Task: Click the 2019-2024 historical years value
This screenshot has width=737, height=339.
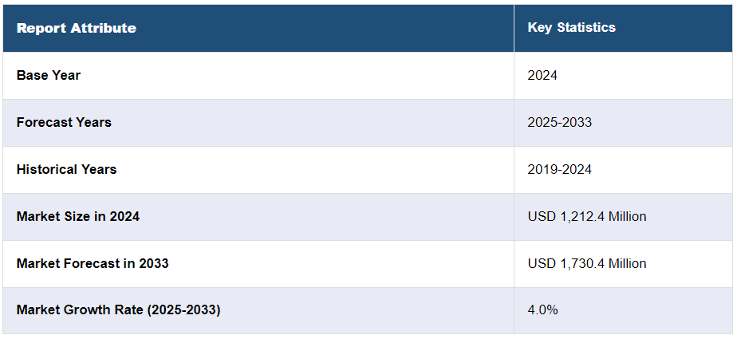Action: click(559, 169)
